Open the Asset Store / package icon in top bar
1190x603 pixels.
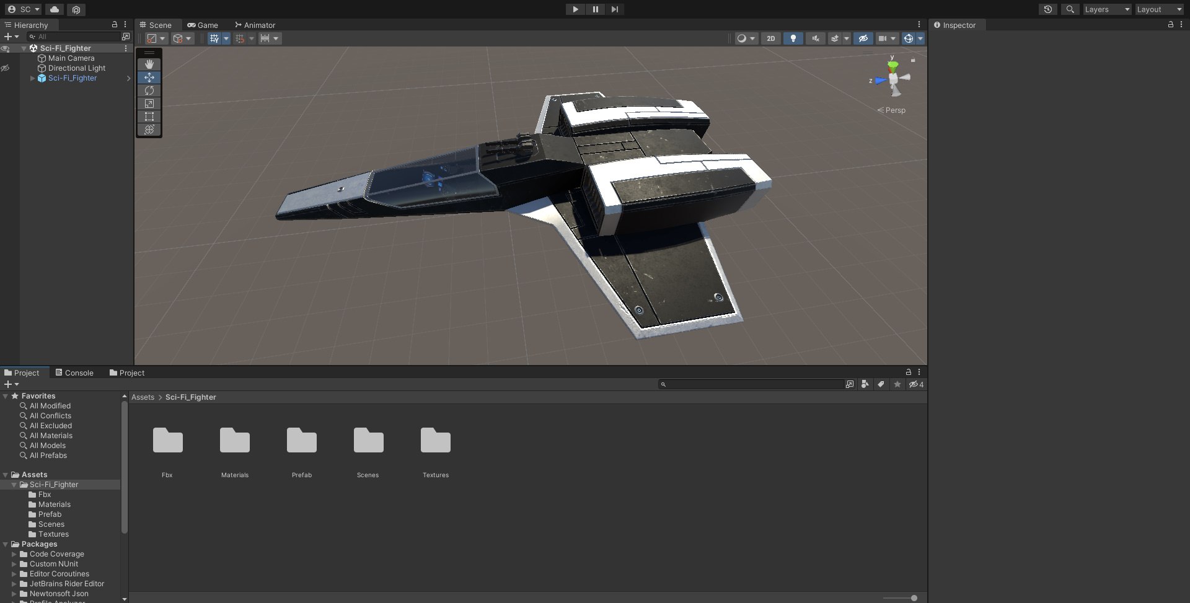pos(76,9)
